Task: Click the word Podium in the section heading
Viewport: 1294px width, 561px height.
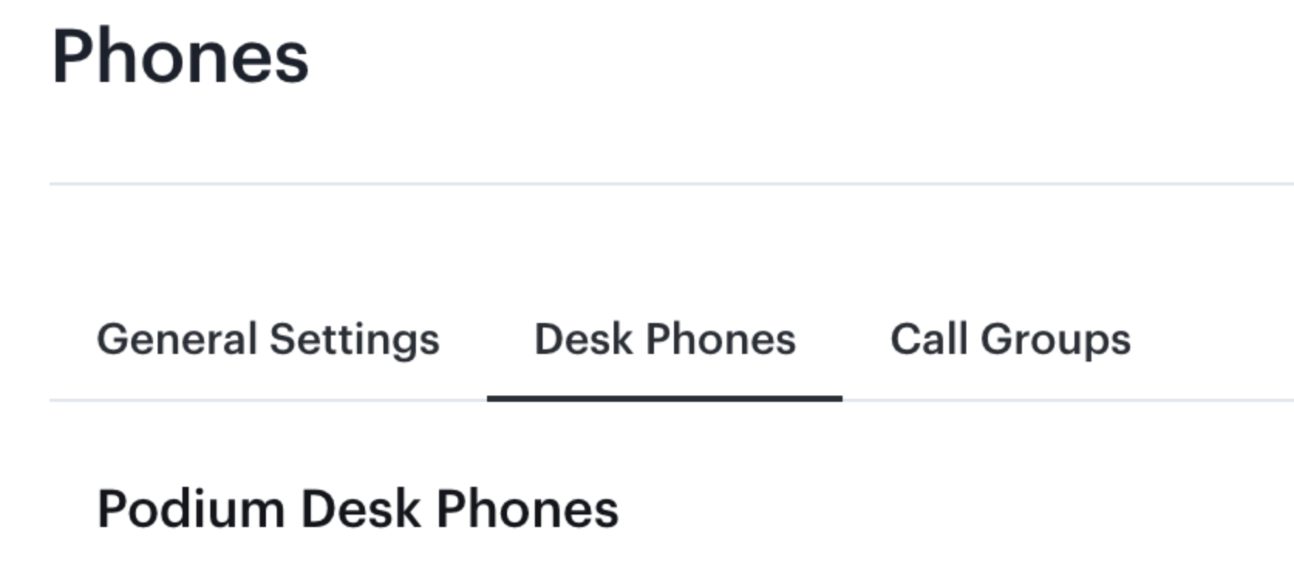Action: (x=191, y=509)
